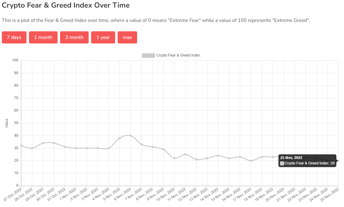Click the 25 Nov, 2022 tooltip box
Screen dimensions: 344x207
click(307, 160)
